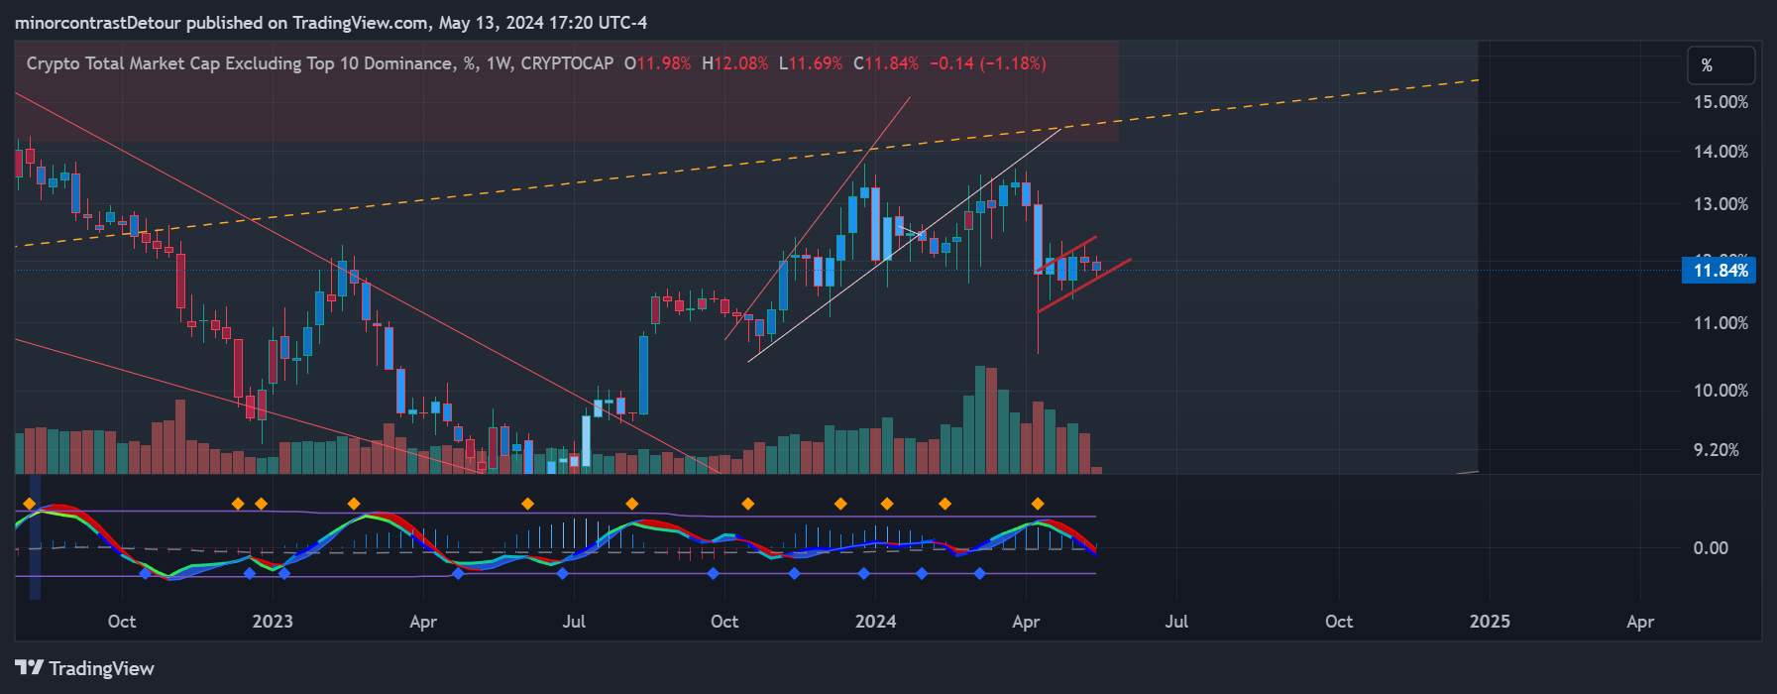
Task: Click the 2024 time axis label
Action: (875, 622)
